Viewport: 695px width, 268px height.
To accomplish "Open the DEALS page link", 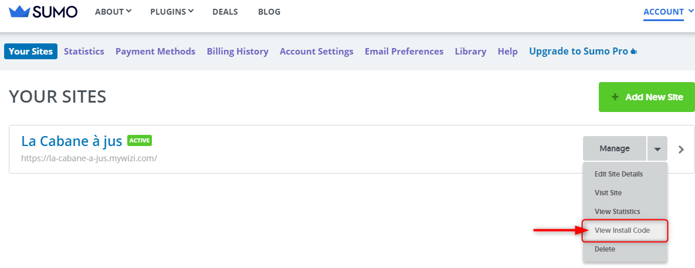I will pos(225,12).
